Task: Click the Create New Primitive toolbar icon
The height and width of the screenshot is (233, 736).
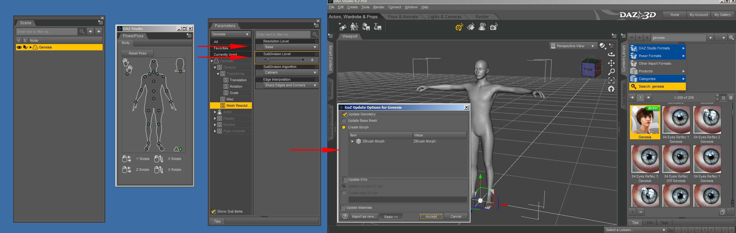Action: [343, 27]
